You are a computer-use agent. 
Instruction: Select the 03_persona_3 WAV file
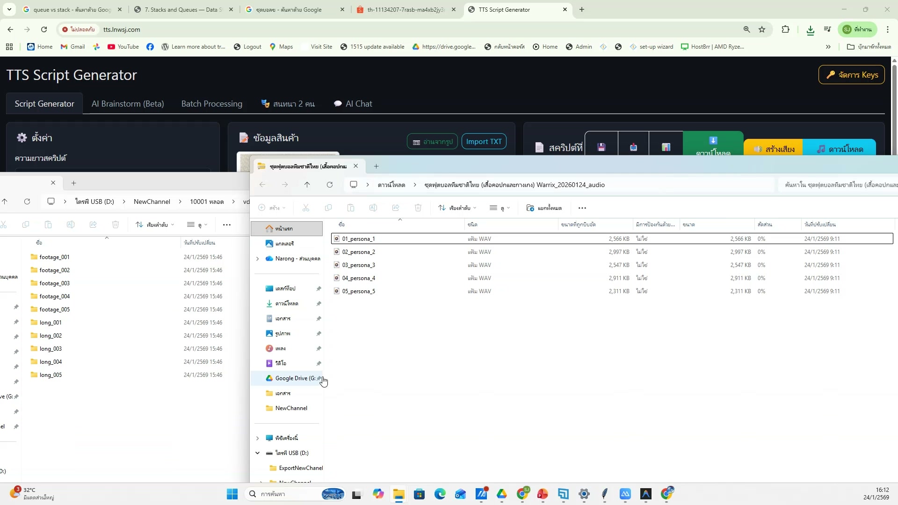(359, 265)
